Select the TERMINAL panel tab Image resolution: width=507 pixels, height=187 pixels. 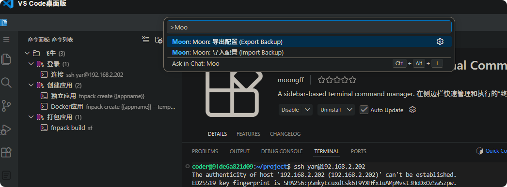click(x=327, y=151)
